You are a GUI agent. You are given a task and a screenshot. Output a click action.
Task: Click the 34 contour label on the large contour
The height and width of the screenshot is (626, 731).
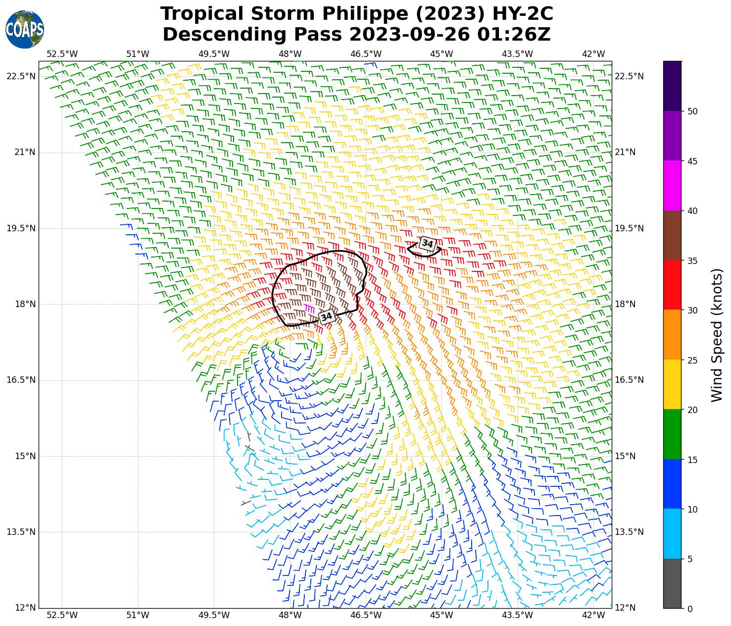(x=326, y=317)
